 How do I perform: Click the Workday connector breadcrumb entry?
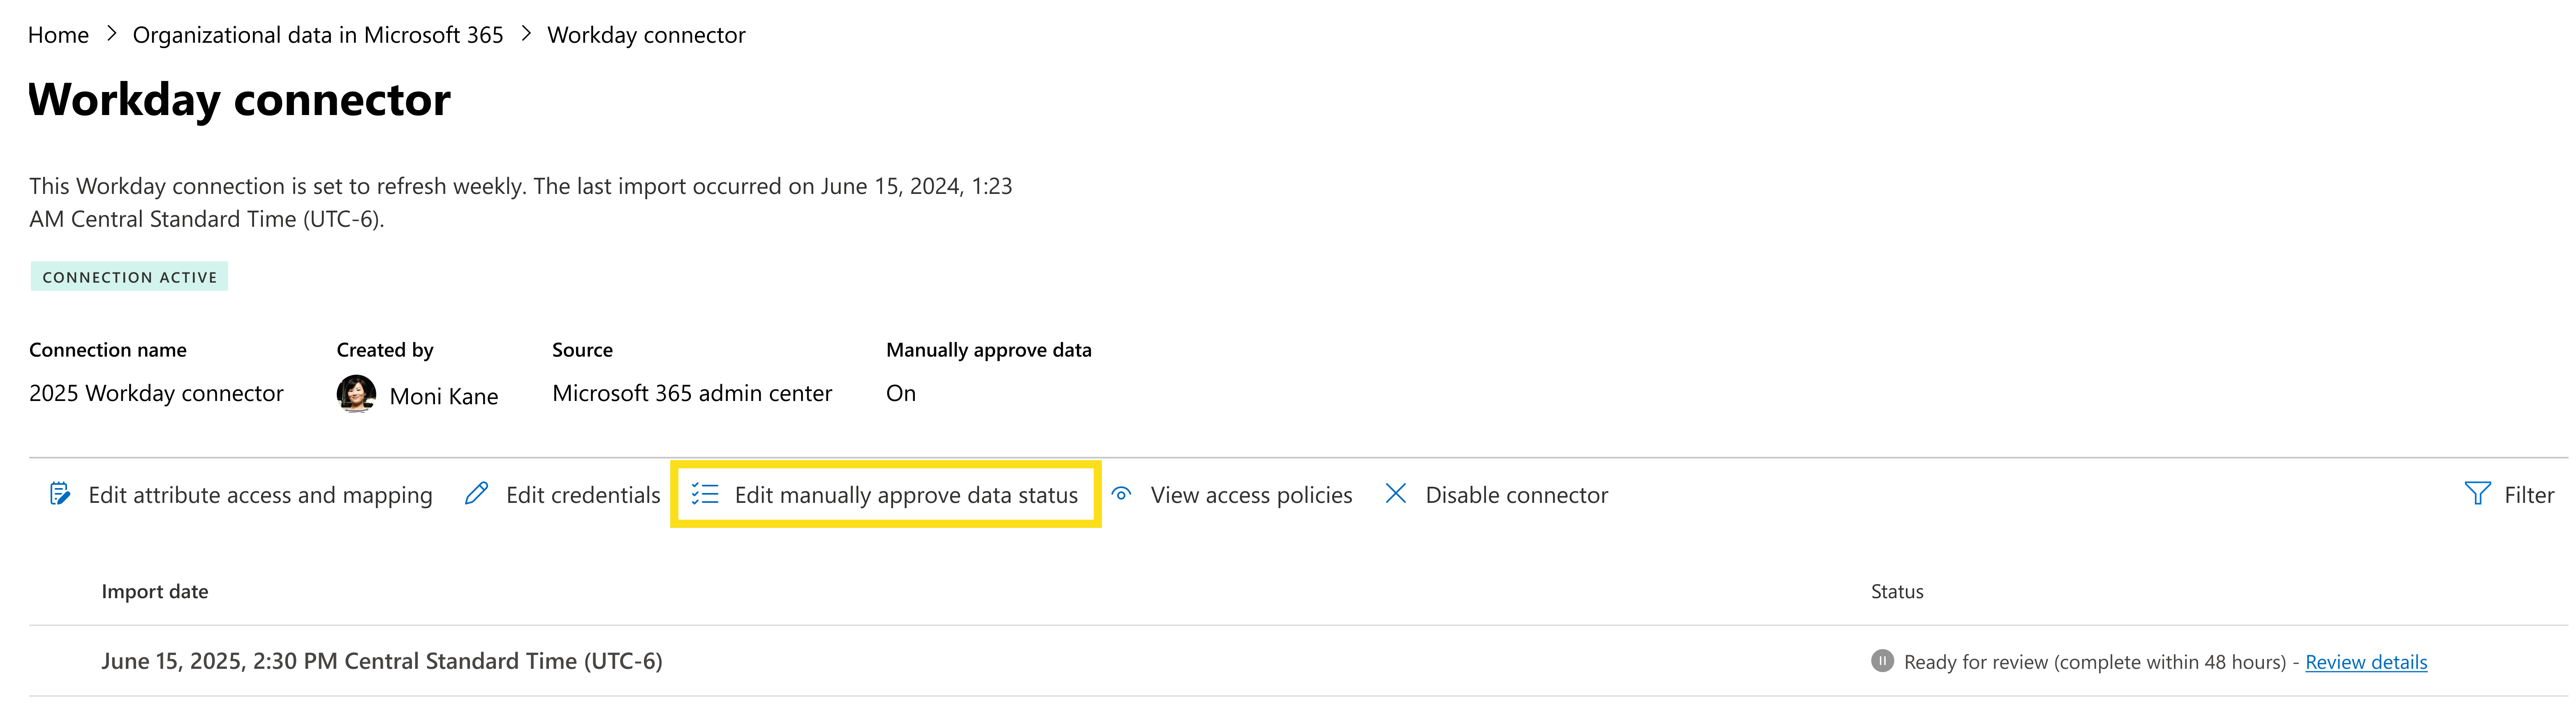(646, 34)
